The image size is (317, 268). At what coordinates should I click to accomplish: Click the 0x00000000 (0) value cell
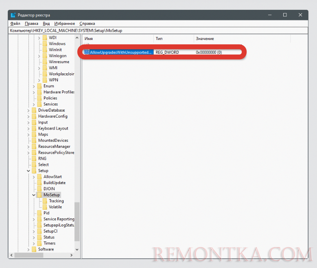point(209,52)
